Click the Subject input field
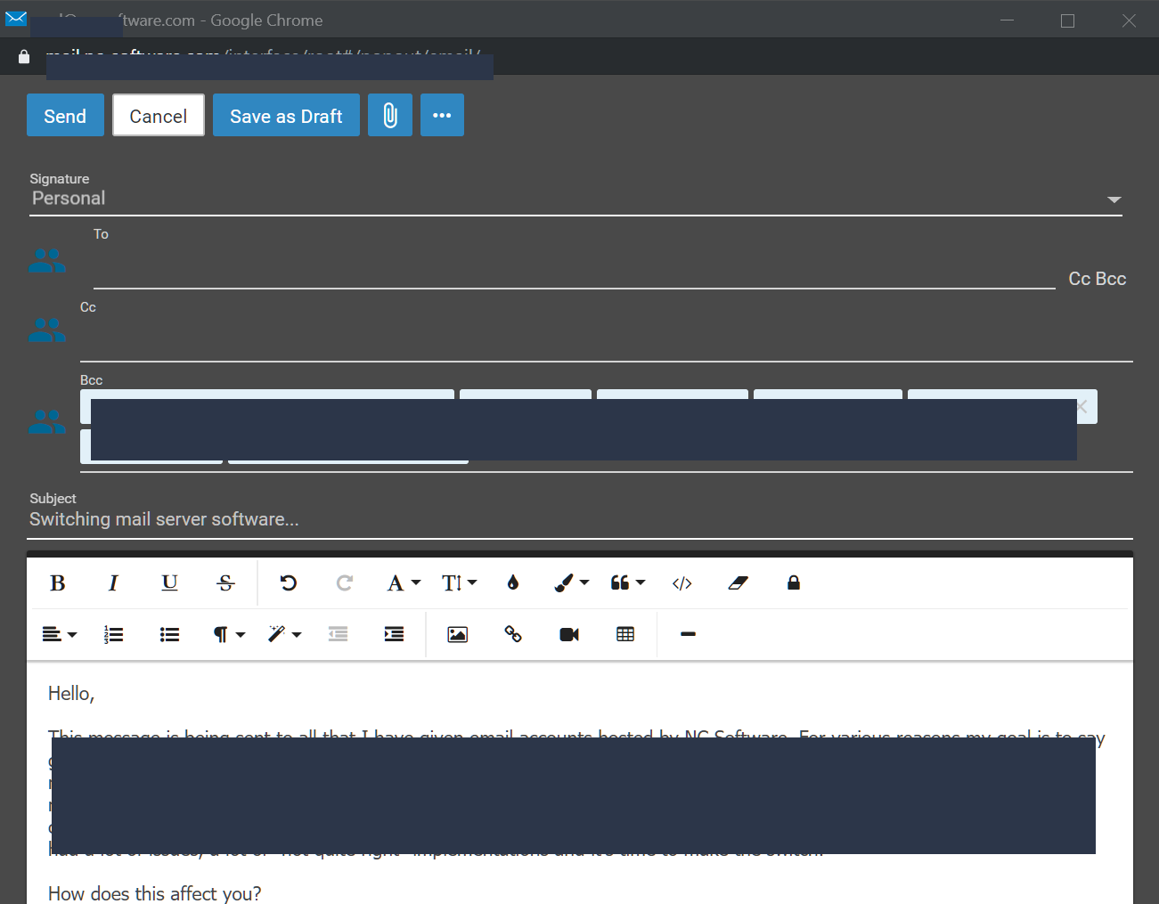The height and width of the screenshot is (904, 1159). [x=579, y=520]
